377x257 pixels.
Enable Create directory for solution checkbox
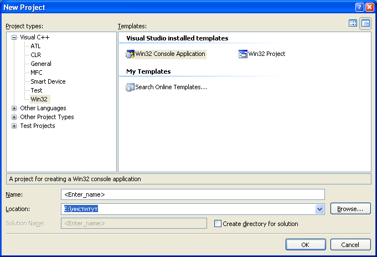[218, 224]
